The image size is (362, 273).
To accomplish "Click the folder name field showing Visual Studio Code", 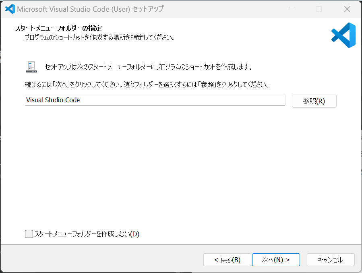I will point(155,100).
